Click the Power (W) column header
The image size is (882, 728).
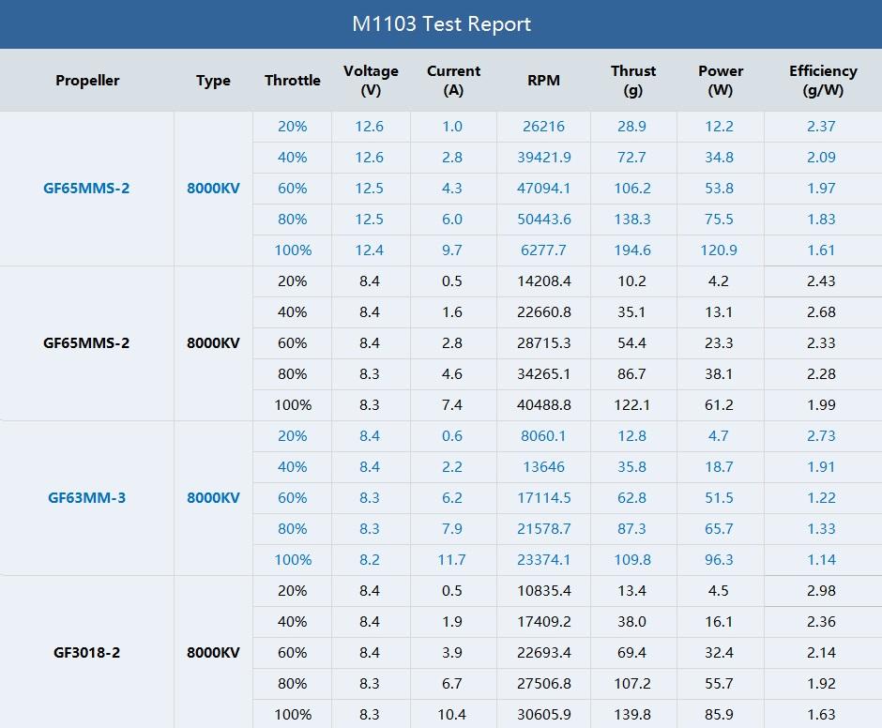tap(720, 81)
